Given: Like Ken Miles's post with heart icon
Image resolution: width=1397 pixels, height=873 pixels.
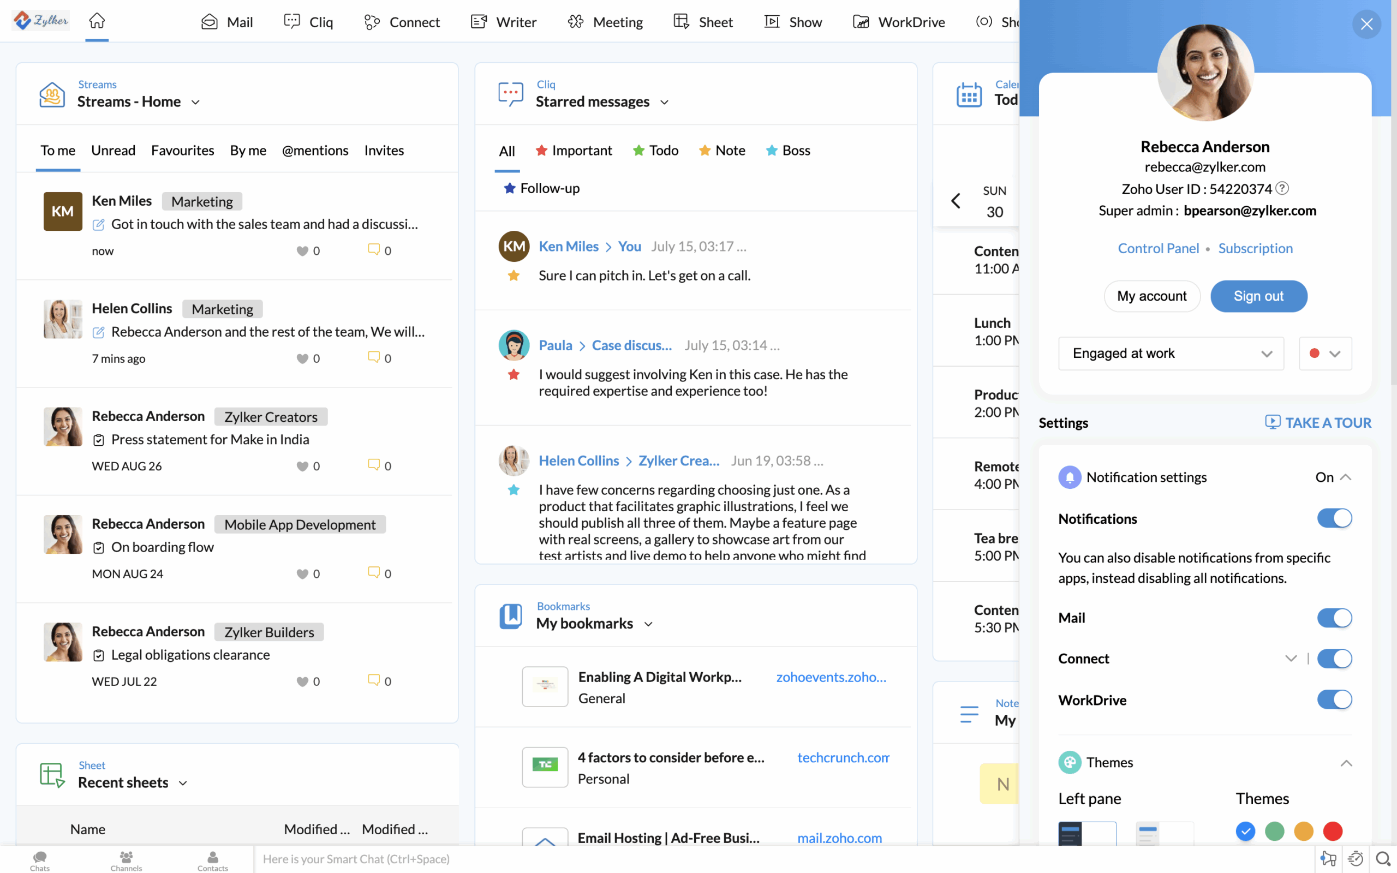Looking at the screenshot, I should pos(302,250).
